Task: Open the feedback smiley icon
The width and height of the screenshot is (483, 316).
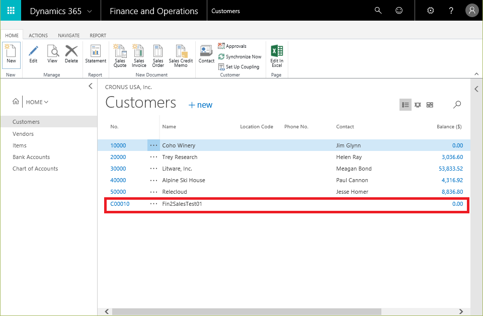Action: (399, 11)
